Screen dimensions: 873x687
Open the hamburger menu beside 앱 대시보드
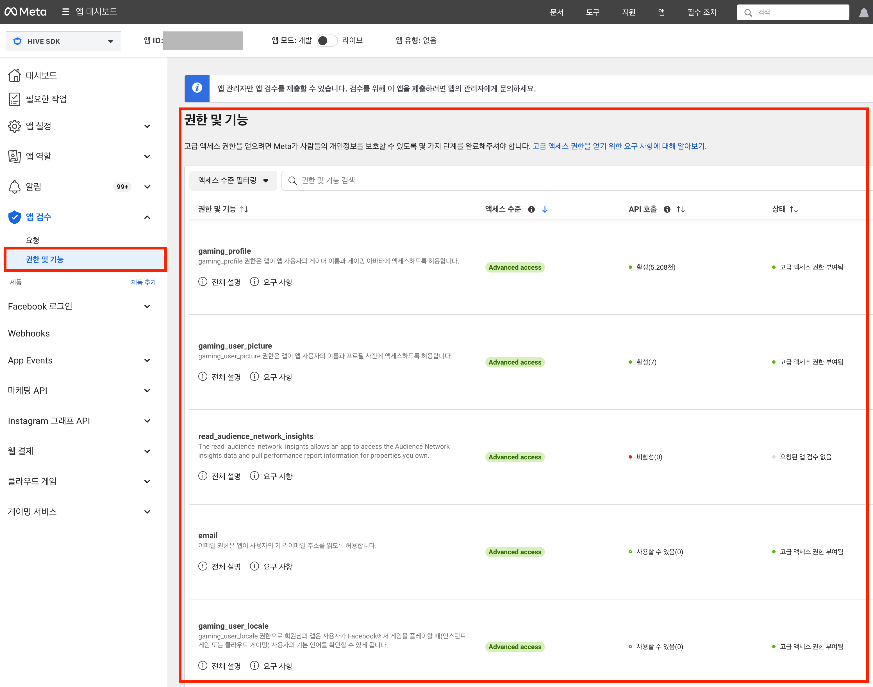[x=66, y=12]
